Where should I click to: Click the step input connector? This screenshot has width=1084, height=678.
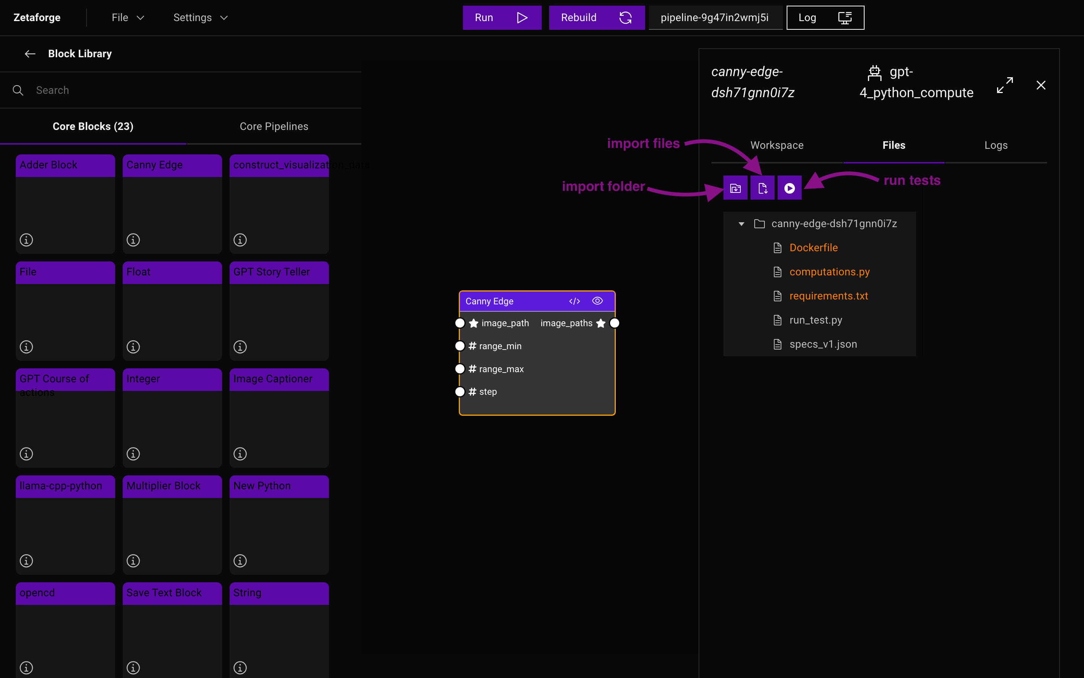coord(460,391)
